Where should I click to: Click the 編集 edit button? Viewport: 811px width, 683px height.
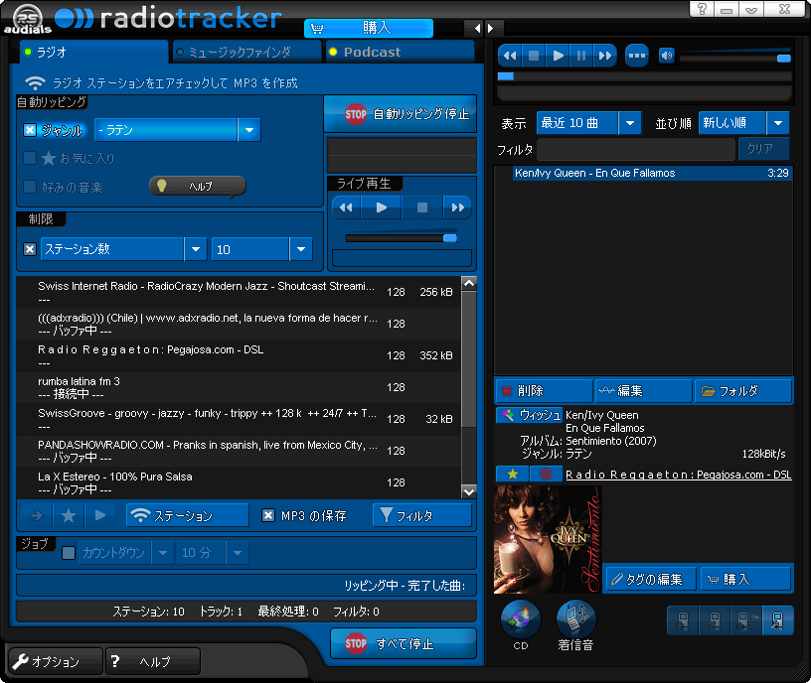(x=643, y=390)
